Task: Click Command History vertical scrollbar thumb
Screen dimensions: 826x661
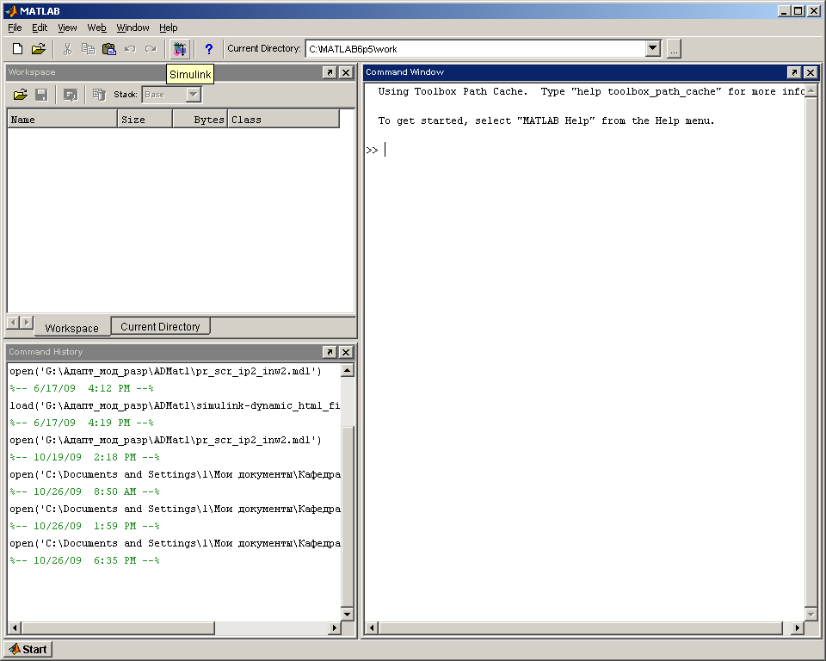Action: 347,516
